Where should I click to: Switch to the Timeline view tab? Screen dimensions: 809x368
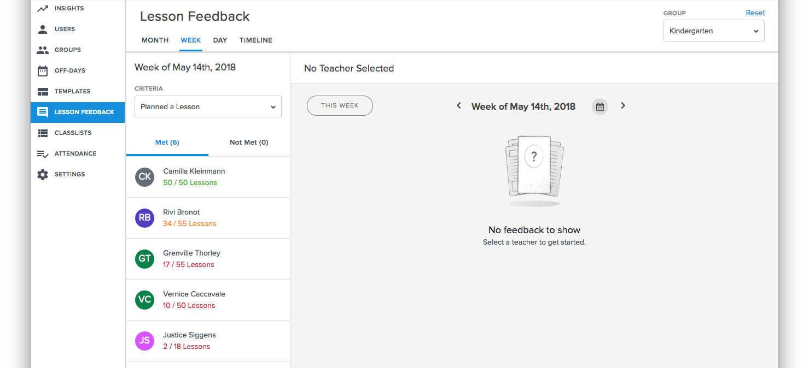[256, 40]
